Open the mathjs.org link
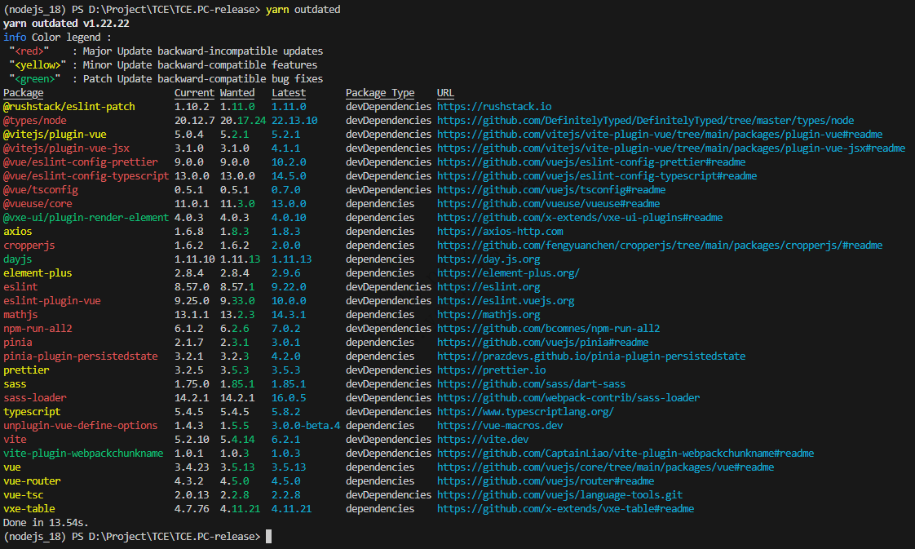The height and width of the screenshot is (549, 915). point(488,315)
